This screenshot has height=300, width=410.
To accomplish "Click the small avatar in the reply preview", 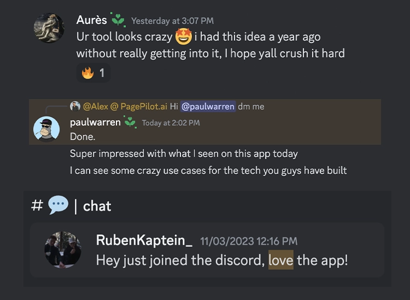I will (75, 106).
